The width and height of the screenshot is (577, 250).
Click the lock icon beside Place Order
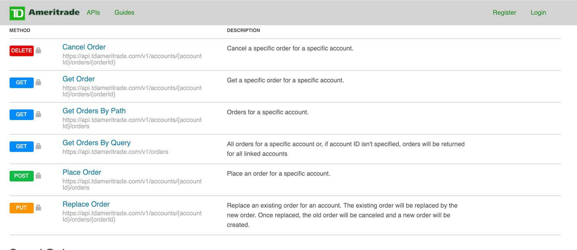pos(38,176)
